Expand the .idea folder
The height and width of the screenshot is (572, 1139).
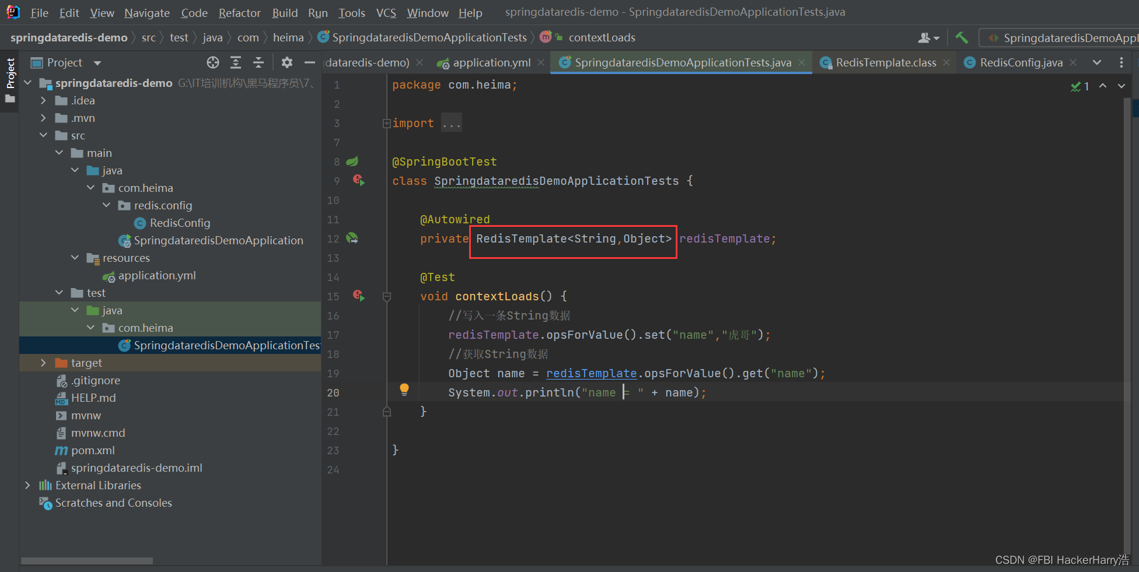click(43, 100)
